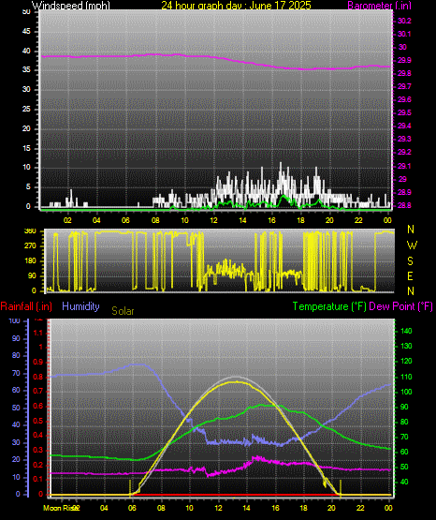The width and height of the screenshot is (436, 520).
Task: Click the Dew Point (°F) legend label
Action: [x=400, y=306]
